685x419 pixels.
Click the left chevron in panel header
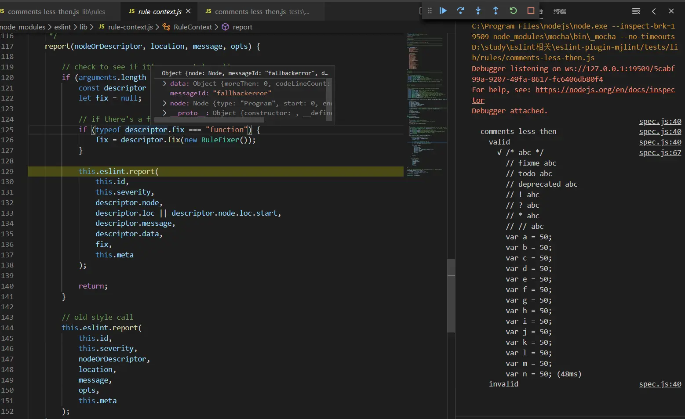(654, 11)
